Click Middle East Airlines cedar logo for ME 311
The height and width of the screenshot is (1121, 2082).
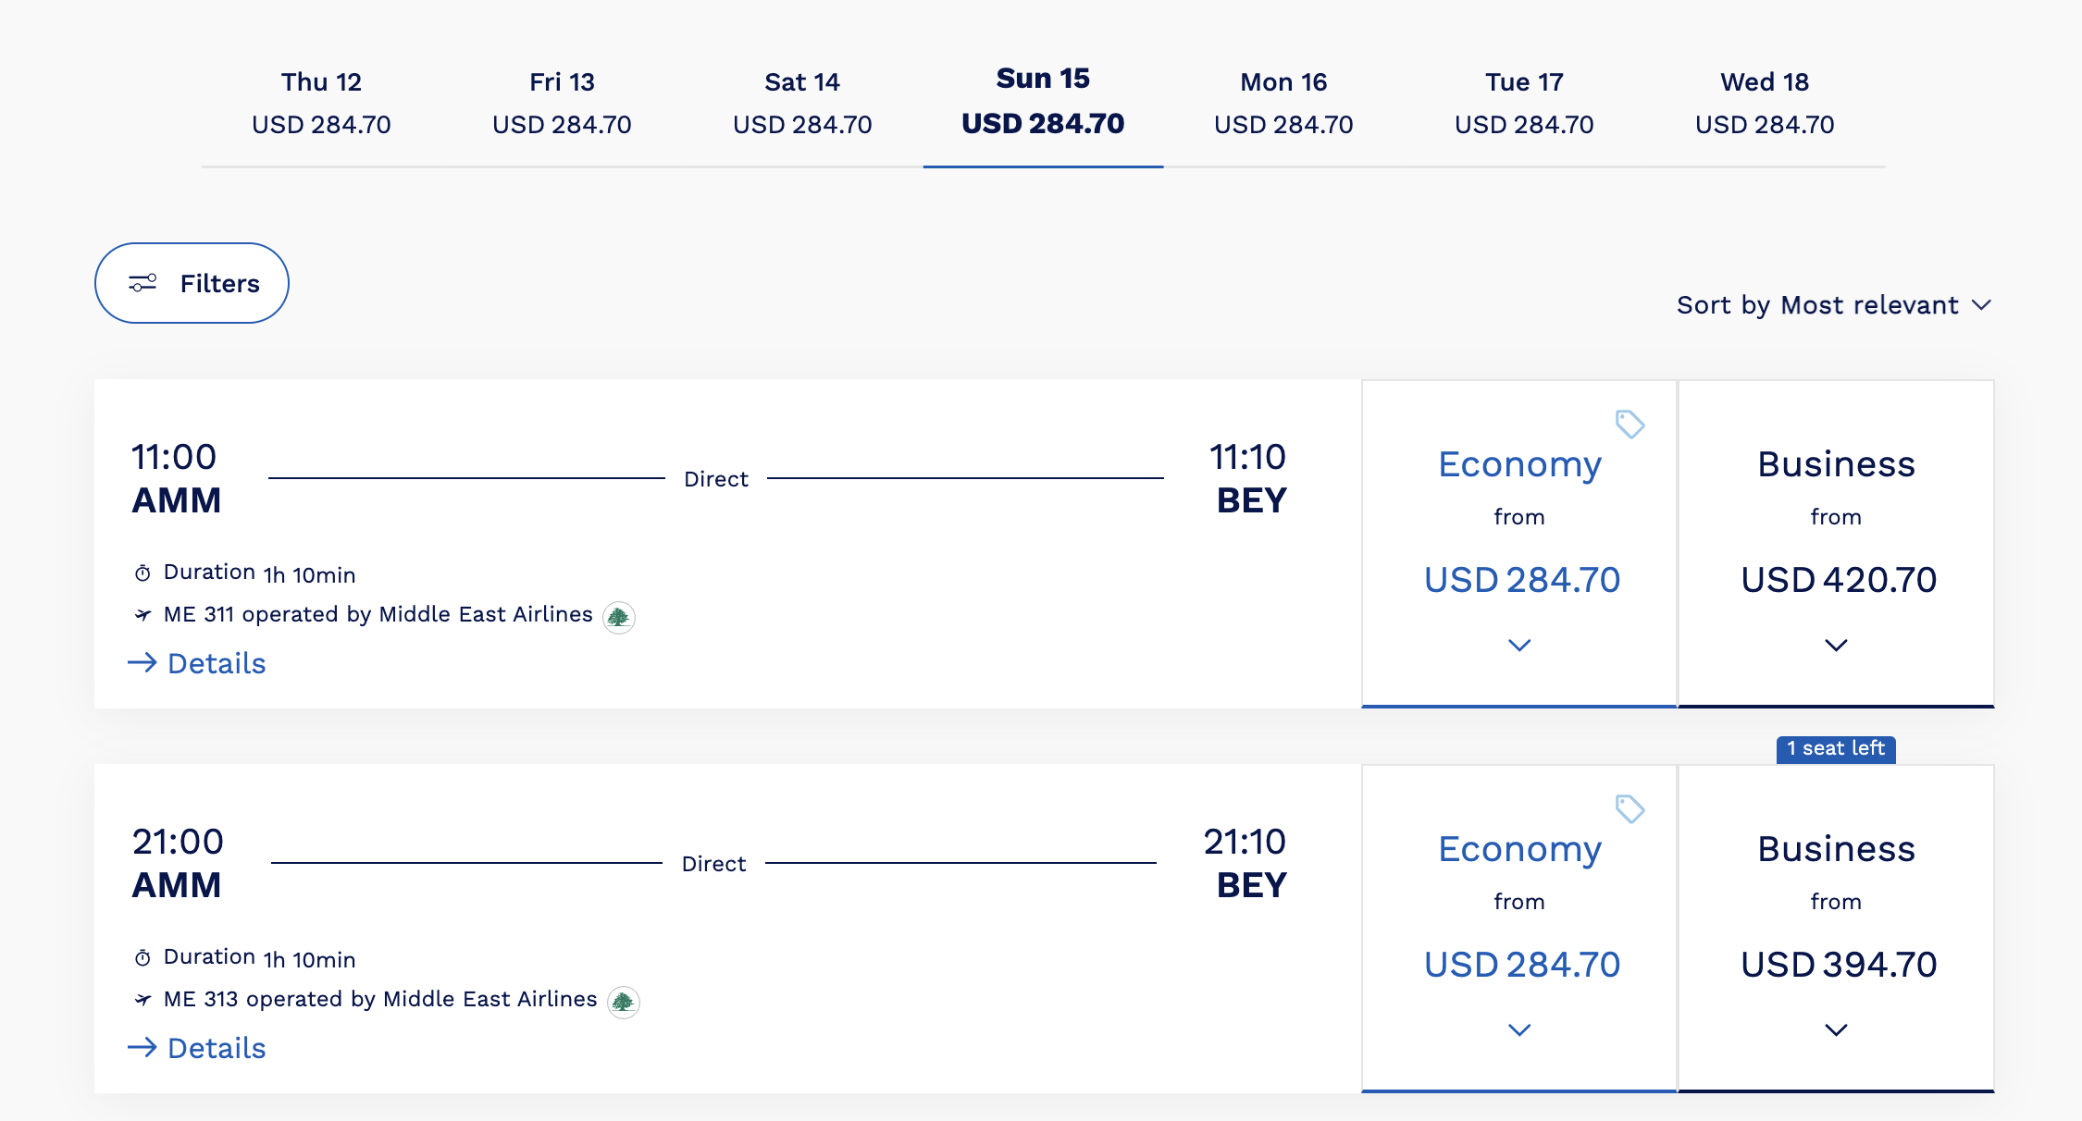pos(618,617)
